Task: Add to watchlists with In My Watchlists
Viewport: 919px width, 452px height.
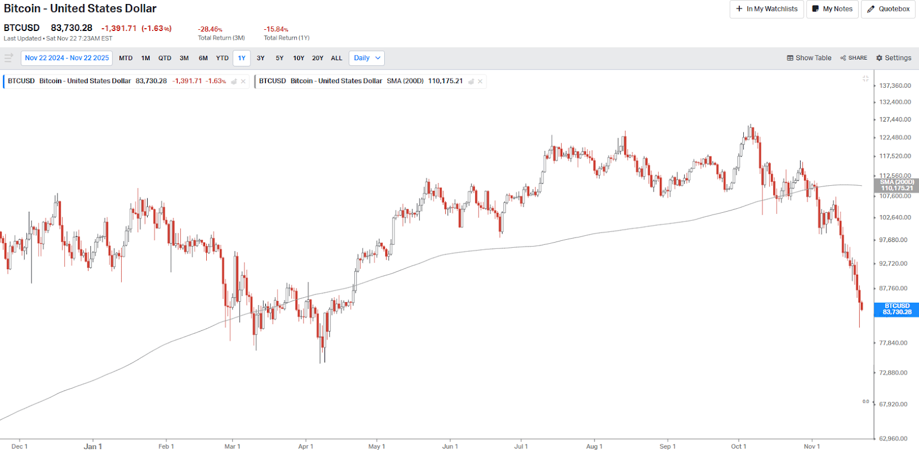Action: tap(767, 9)
